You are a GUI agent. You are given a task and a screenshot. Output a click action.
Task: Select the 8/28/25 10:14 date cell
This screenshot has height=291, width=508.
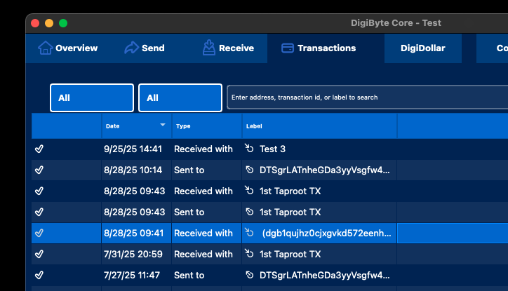(x=133, y=170)
